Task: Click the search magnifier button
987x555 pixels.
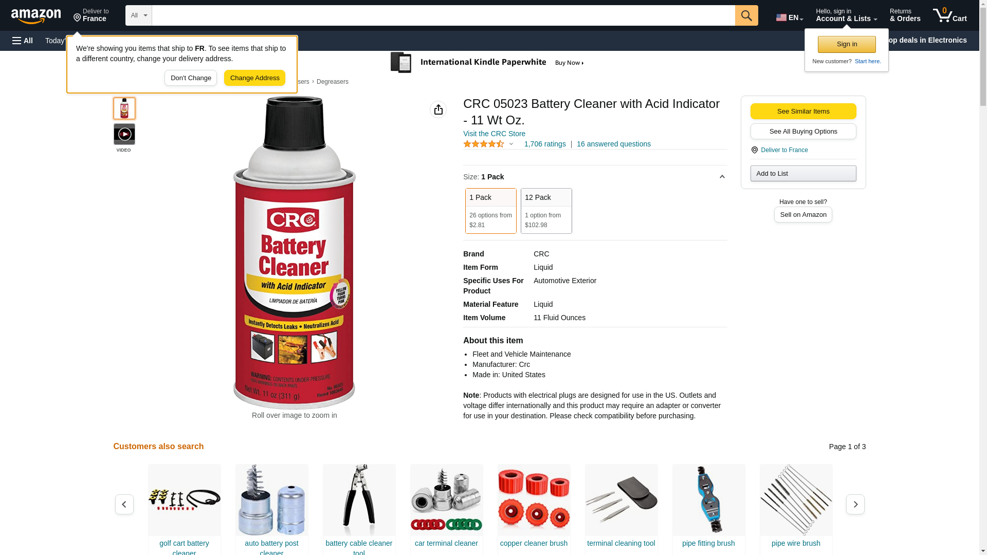Action: coord(746,15)
